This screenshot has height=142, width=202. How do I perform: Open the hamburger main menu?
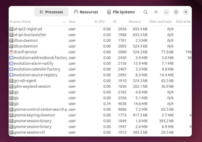click(x=156, y=12)
